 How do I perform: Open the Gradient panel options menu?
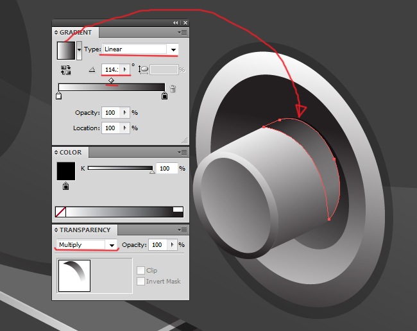tap(183, 33)
